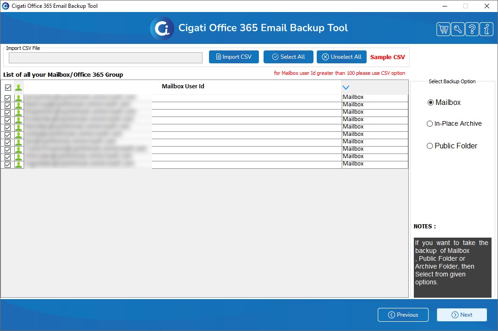The width and height of the screenshot is (498, 331).
Task: Click the info about icon
Action: [x=486, y=30]
